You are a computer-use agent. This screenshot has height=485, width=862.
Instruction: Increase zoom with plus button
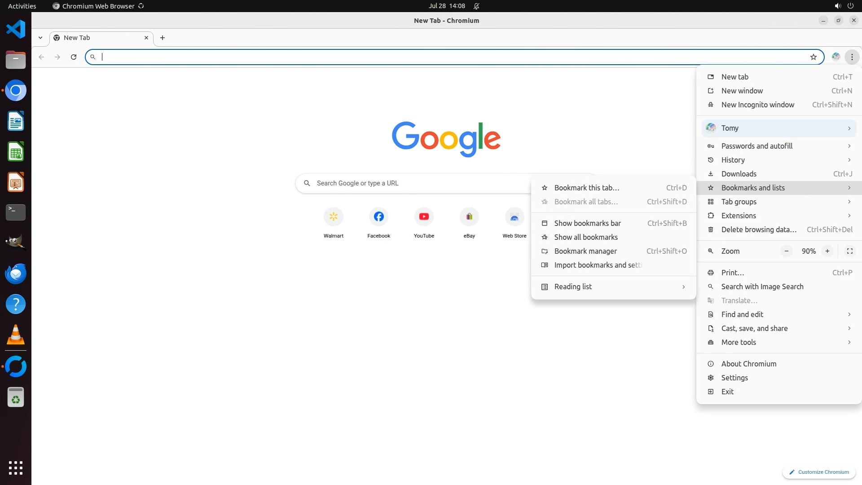tap(827, 251)
